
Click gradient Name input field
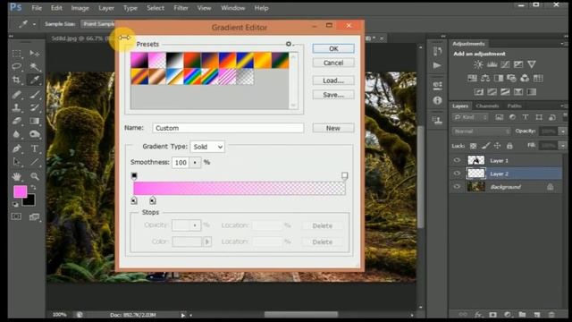point(228,128)
